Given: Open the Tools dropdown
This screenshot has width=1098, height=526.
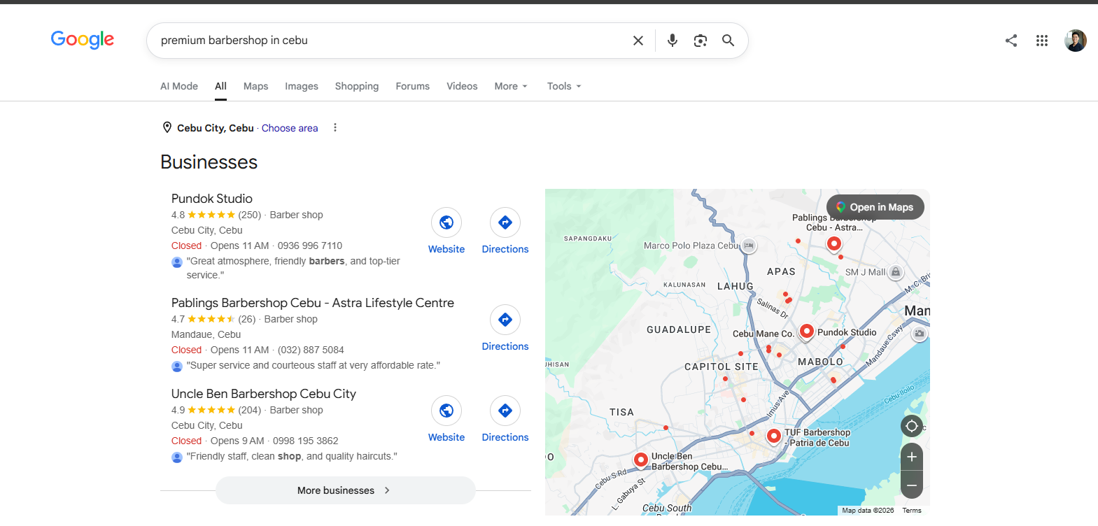Looking at the screenshot, I should pos(564,86).
